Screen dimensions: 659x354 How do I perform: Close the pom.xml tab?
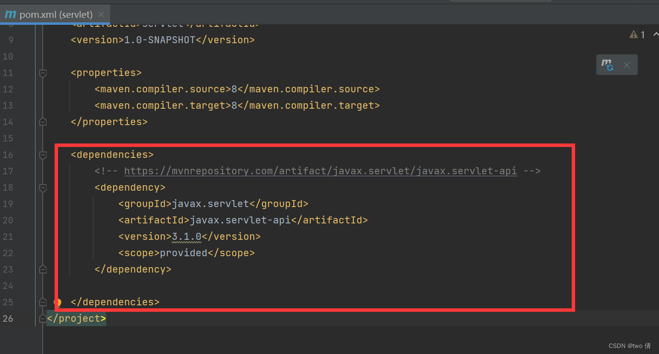pyautogui.click(x=101, y=14)
